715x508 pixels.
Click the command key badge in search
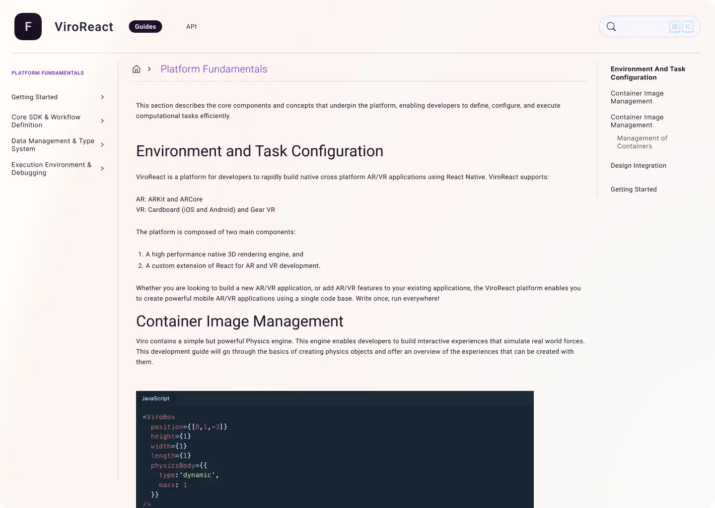(675, 27)
